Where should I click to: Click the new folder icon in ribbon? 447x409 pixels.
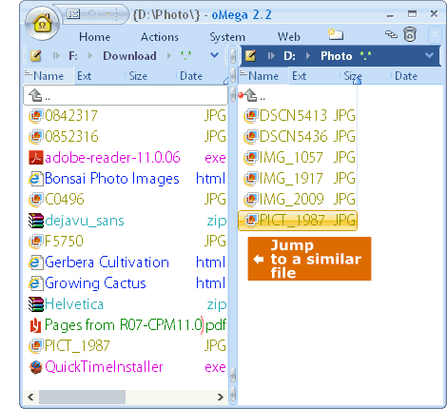(336, 34)
